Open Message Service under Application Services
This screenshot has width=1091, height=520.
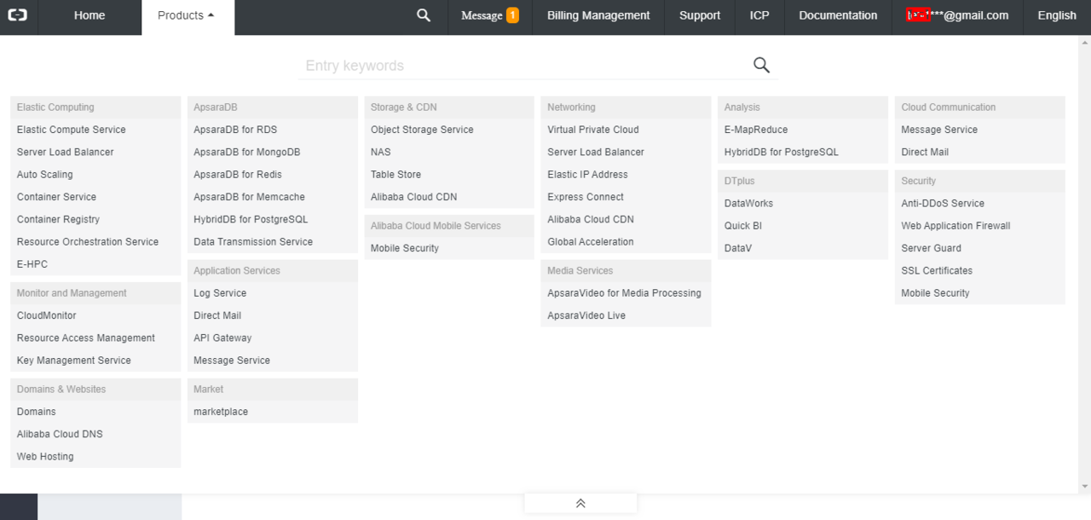click(x=232, y=361)
